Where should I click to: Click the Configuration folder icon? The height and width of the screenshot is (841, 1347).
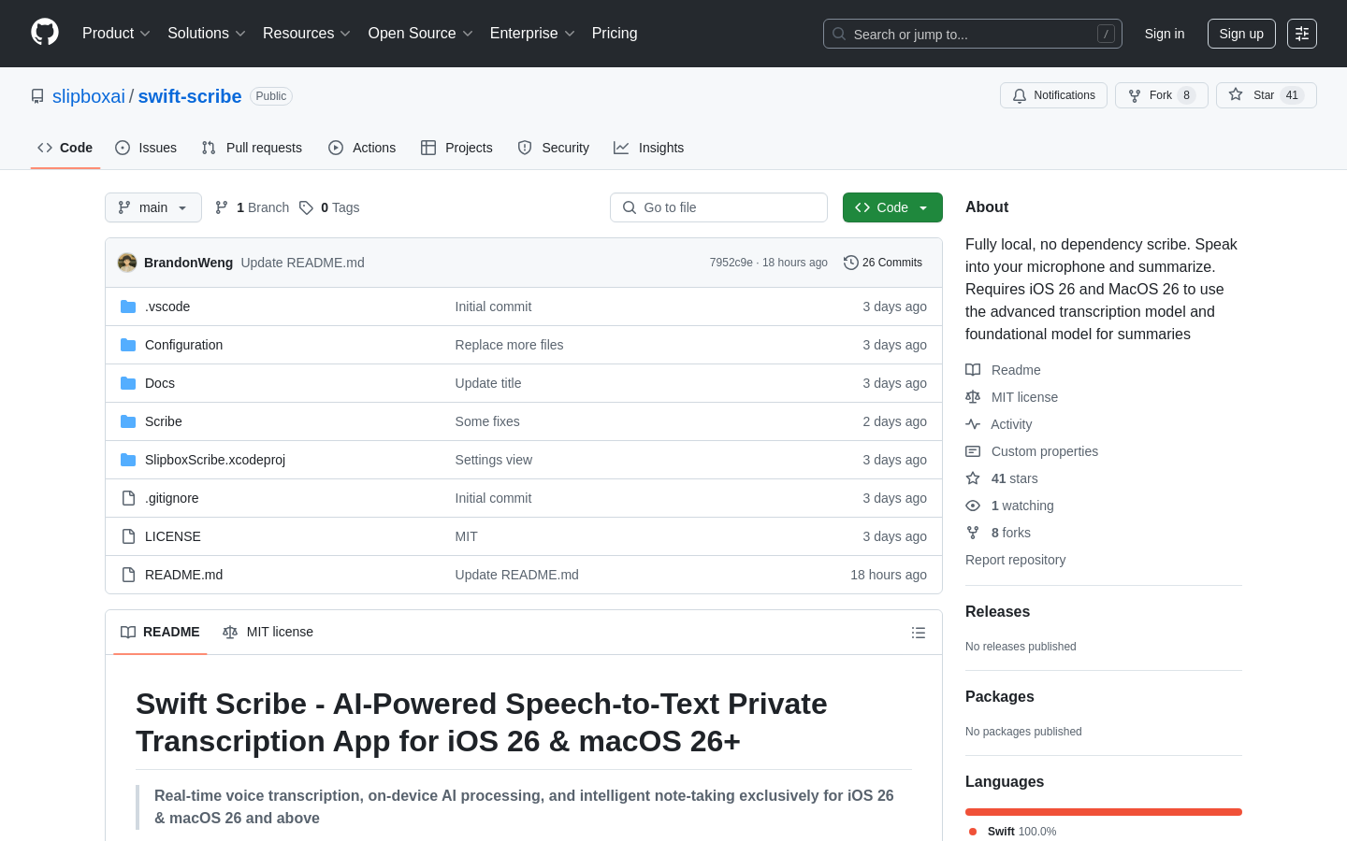tap(128, 345)
